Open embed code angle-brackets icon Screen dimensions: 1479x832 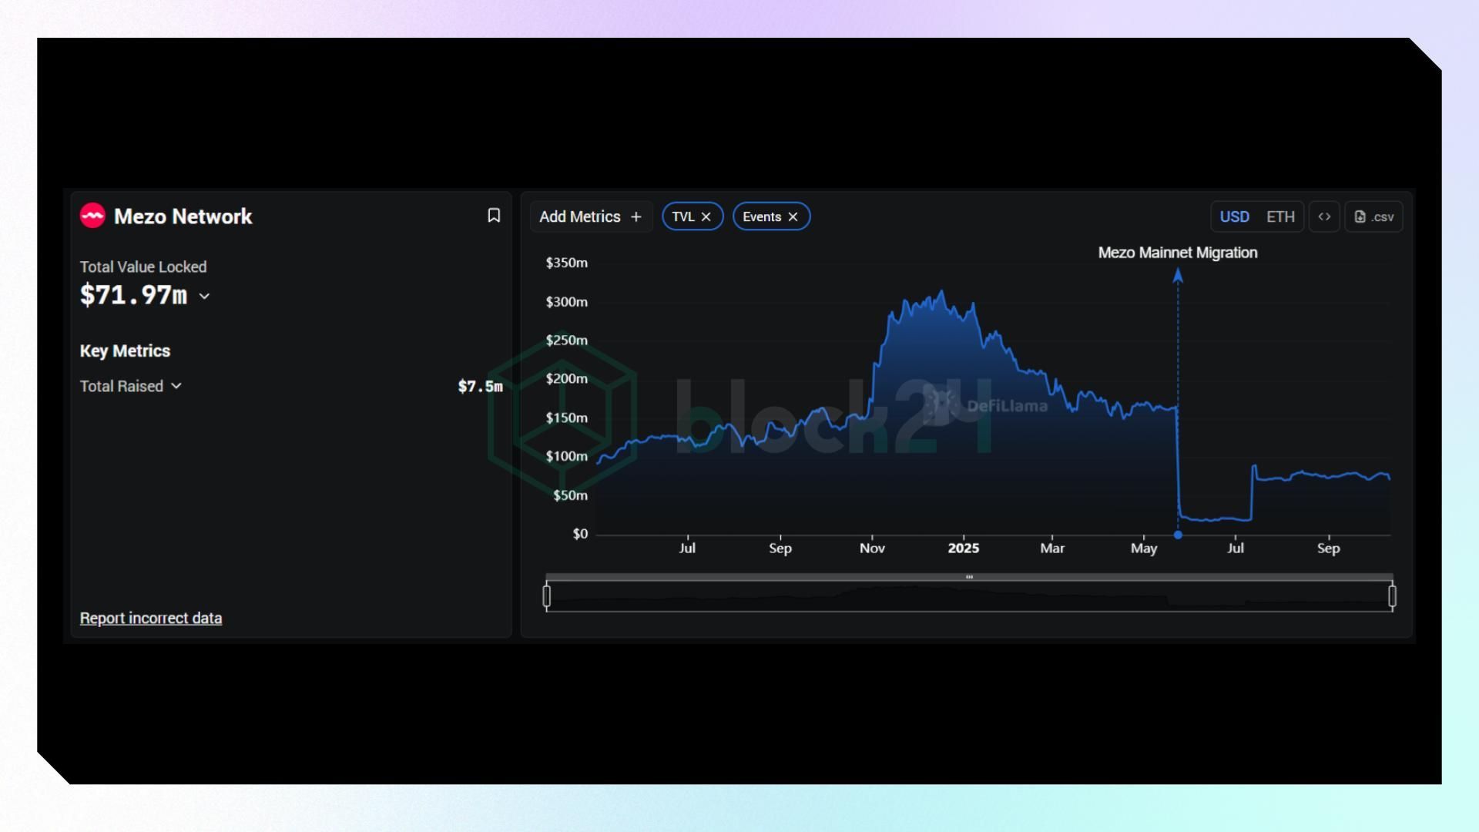click(1324, 216)
